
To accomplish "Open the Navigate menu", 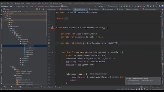I will tap(17, 3).
